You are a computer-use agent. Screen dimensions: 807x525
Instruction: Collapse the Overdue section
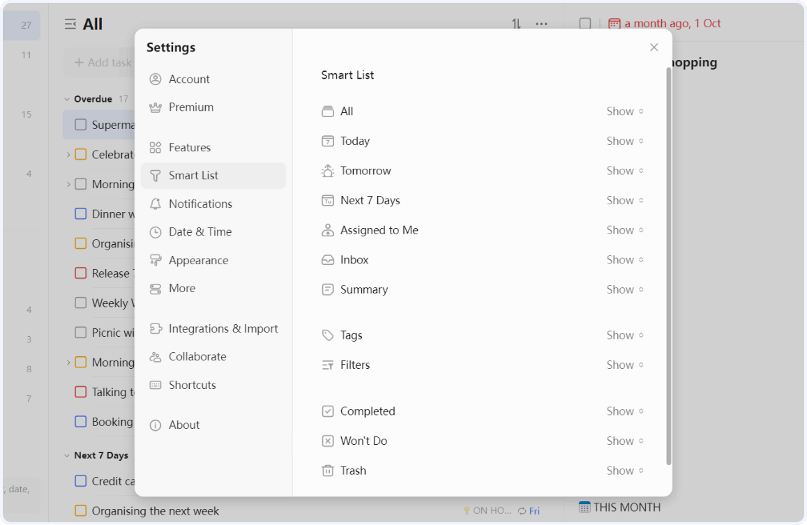(66, 99)
